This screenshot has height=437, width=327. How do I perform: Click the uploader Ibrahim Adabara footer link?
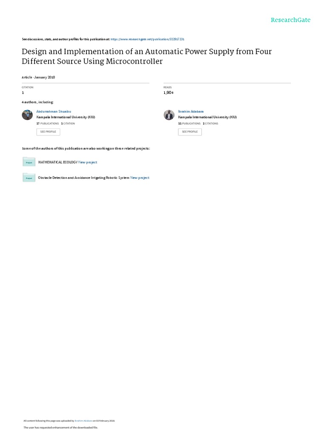[83, 420]
